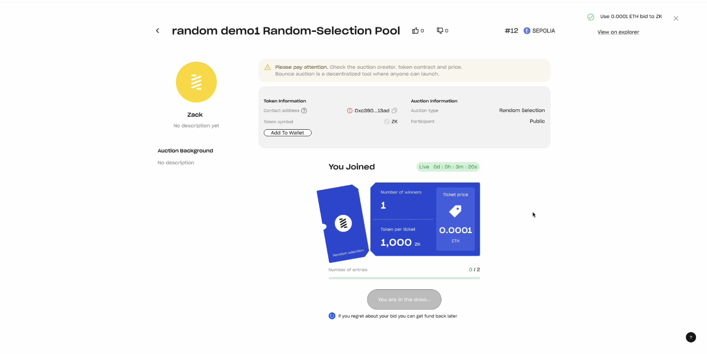The width and height of the screenshot is (707, 354).
Task: Click the Ethereum Sepolia network icon
Action: (527, 31)
